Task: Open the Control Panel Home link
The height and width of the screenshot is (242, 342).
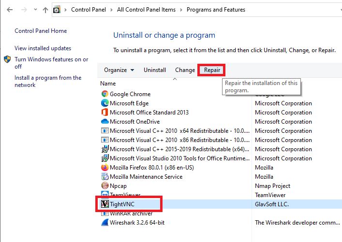Action: (41, 31)
